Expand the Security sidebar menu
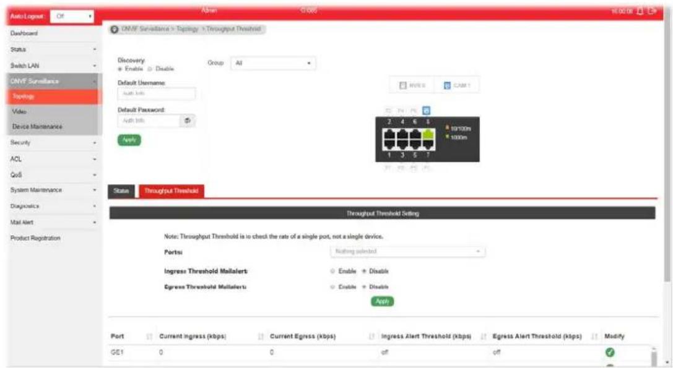Screen dimensions: 673x368 tap(53, 142)
